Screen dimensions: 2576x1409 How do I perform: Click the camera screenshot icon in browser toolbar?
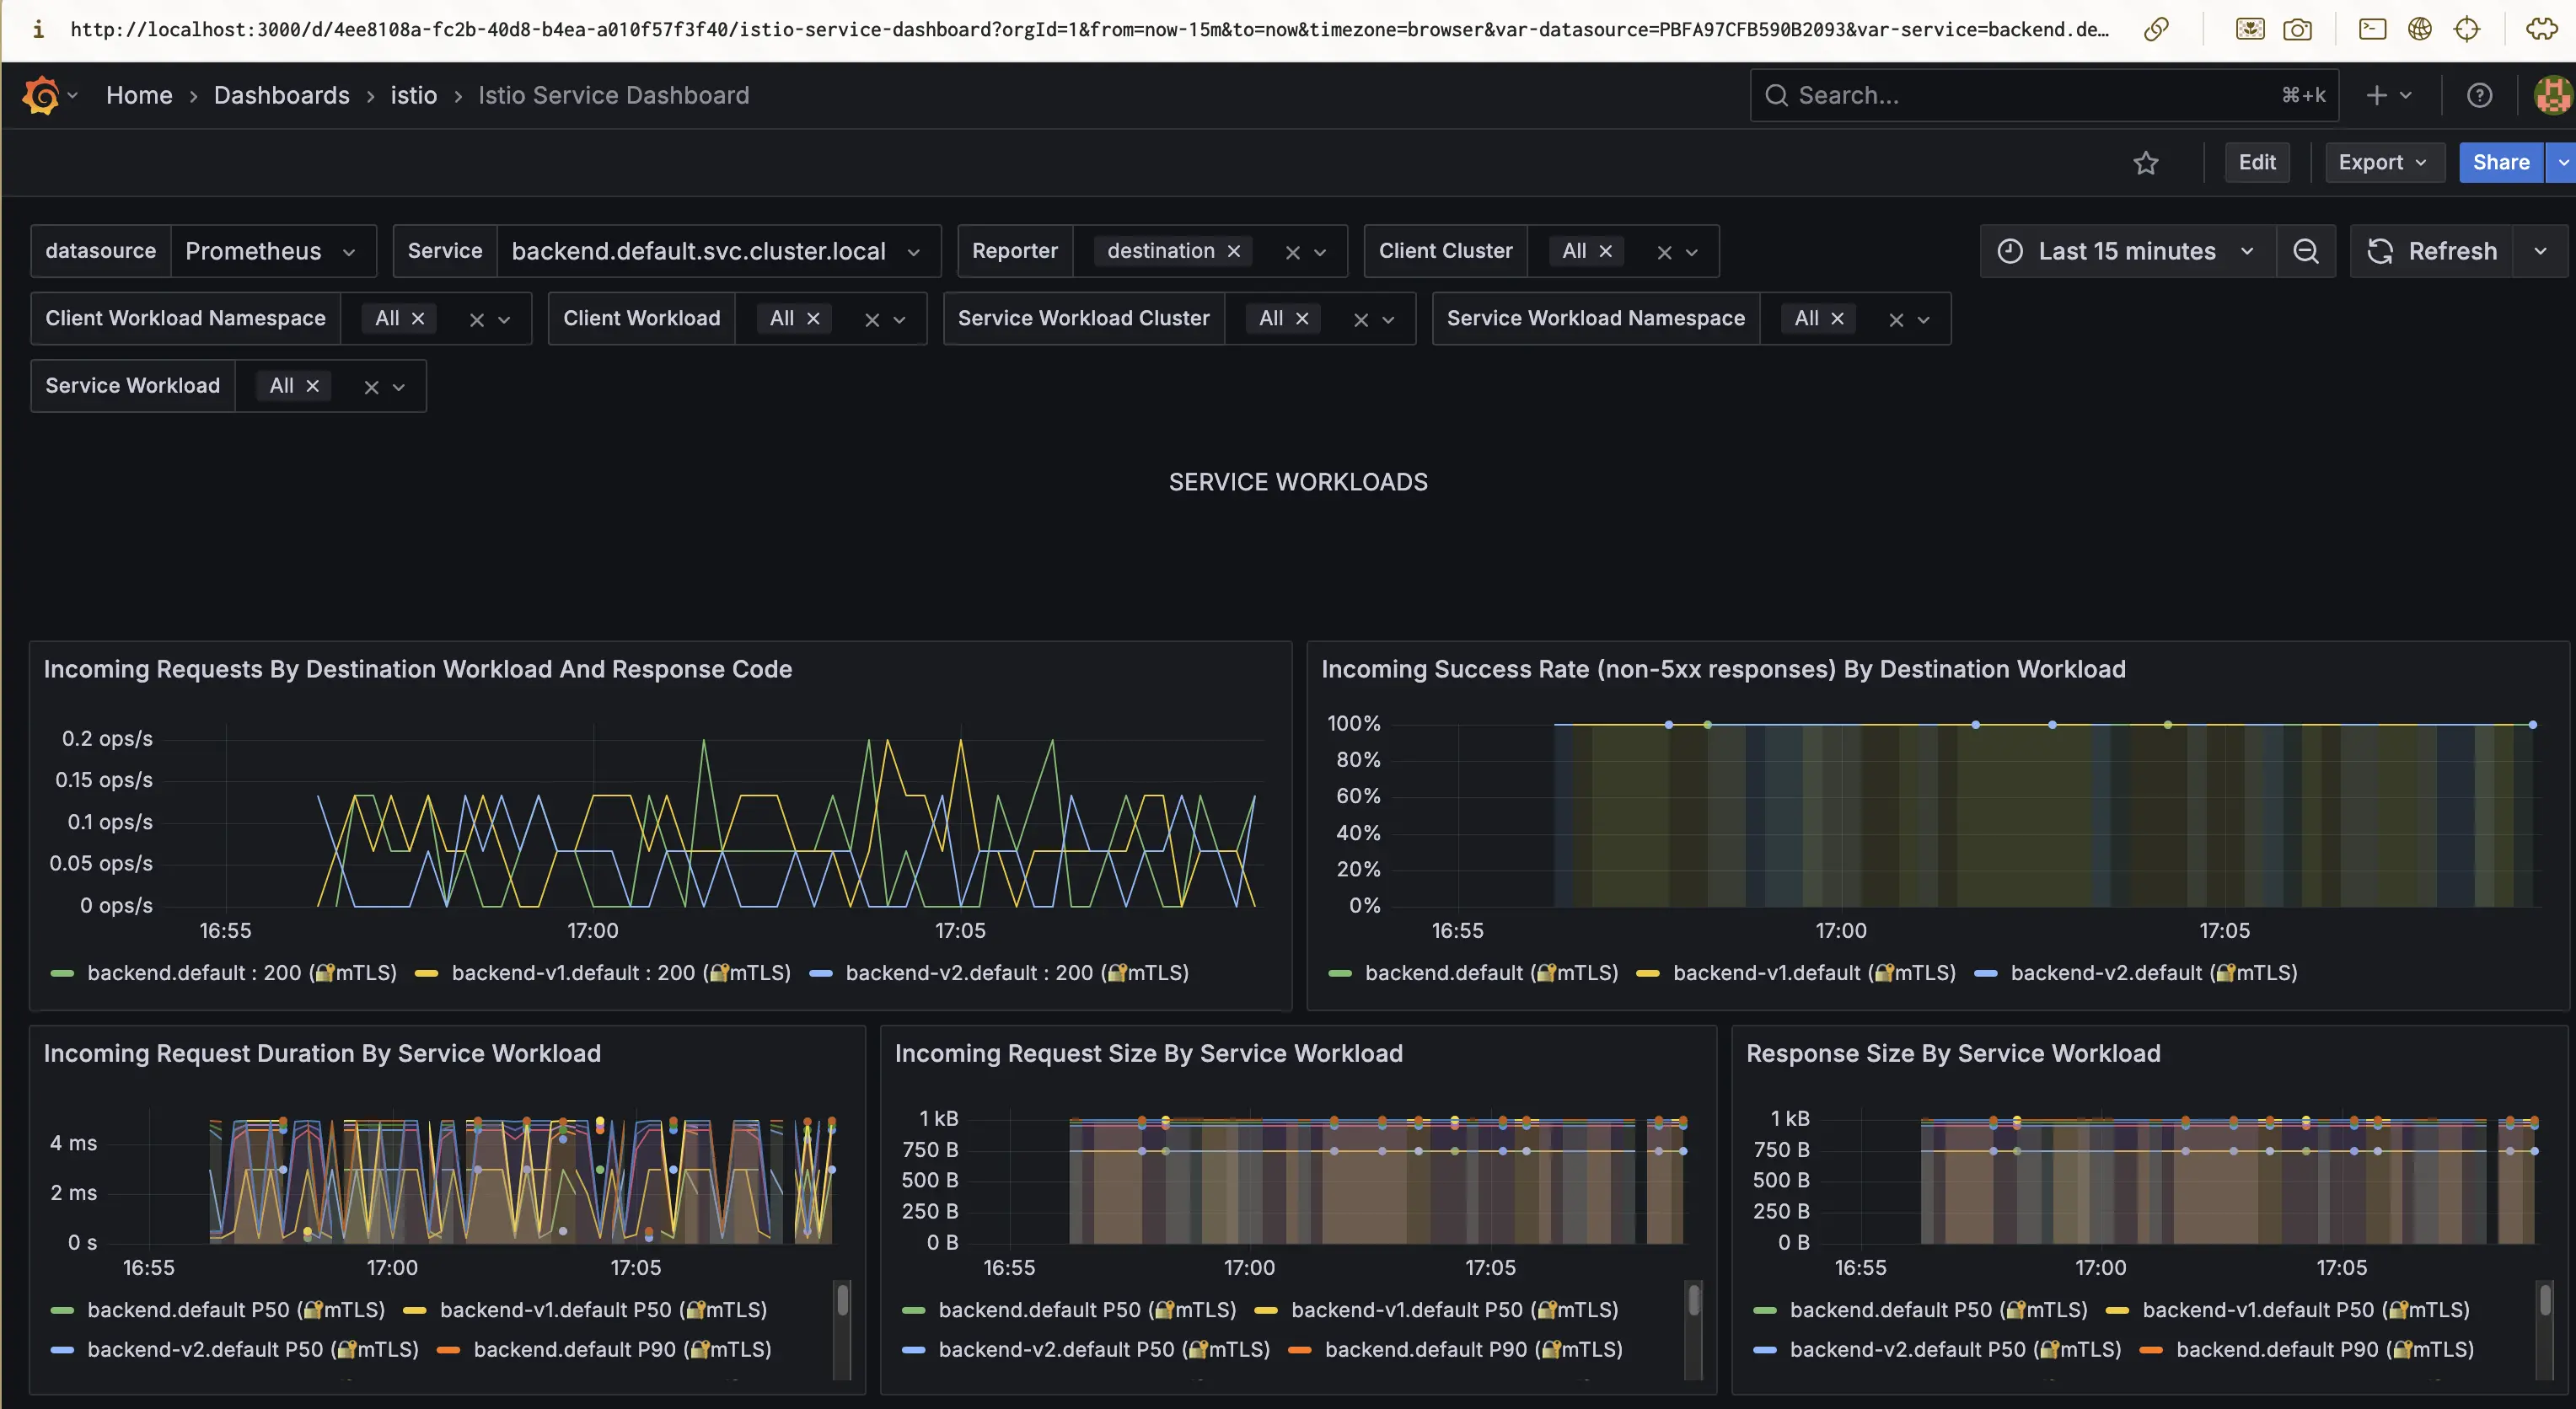click(x=2297, y=29)
